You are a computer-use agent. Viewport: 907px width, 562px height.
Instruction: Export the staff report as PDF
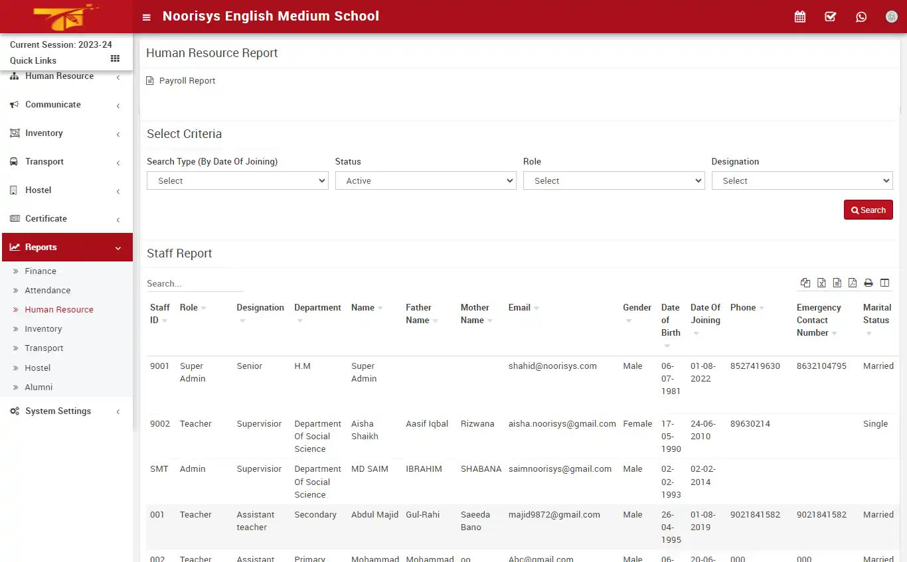tap(852, 283)
